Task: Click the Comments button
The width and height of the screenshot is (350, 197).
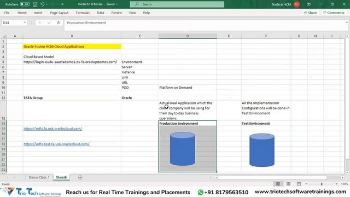Action: 334,13
